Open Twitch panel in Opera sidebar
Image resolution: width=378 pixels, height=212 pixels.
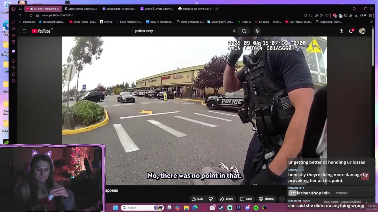pyautogui.click(x=13, y=51)
